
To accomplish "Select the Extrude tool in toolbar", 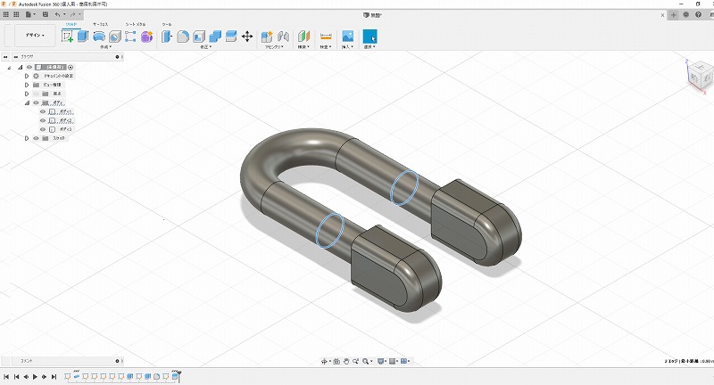I will (82, 37).
